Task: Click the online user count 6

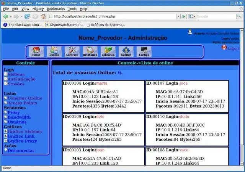Action: (119, 72)
